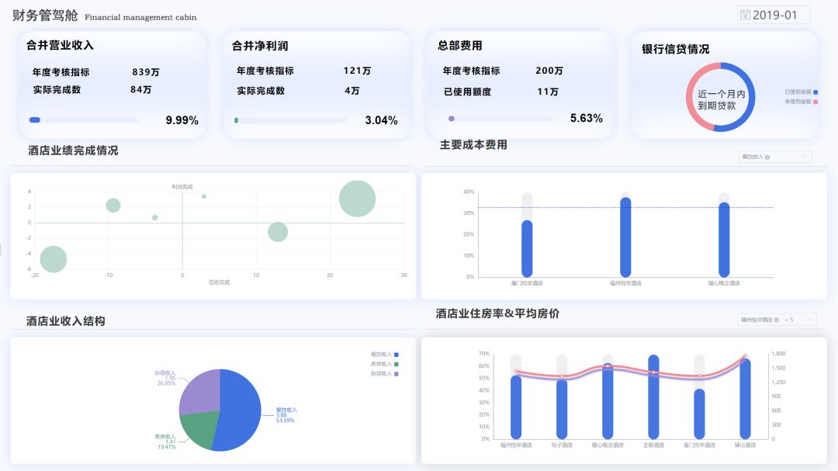Click the 200万 headquarters budget value
Image resolution: width=838 pixels, height=471 pixels.
coord(549,71)
